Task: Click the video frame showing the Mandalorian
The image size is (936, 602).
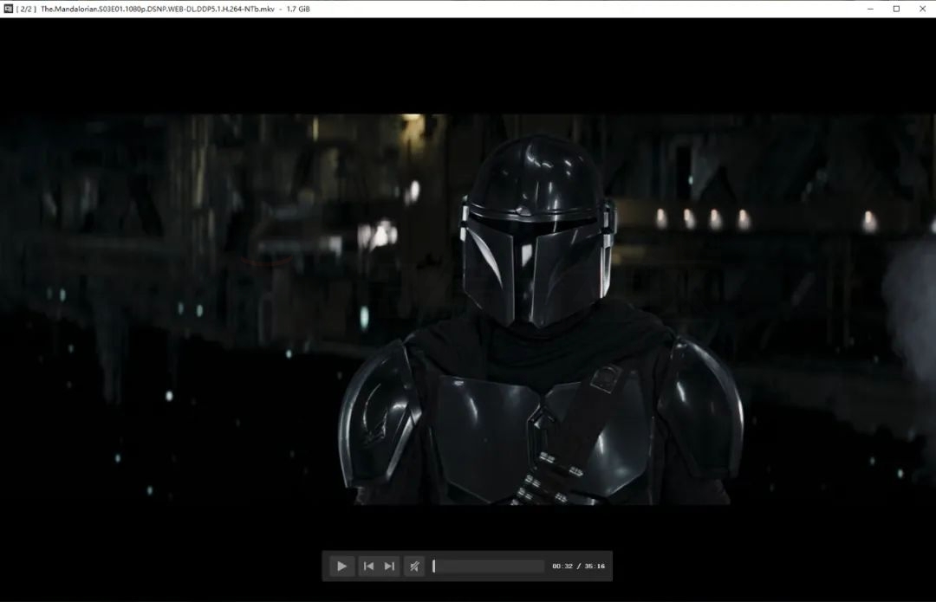Action: [x=468, y=309]
